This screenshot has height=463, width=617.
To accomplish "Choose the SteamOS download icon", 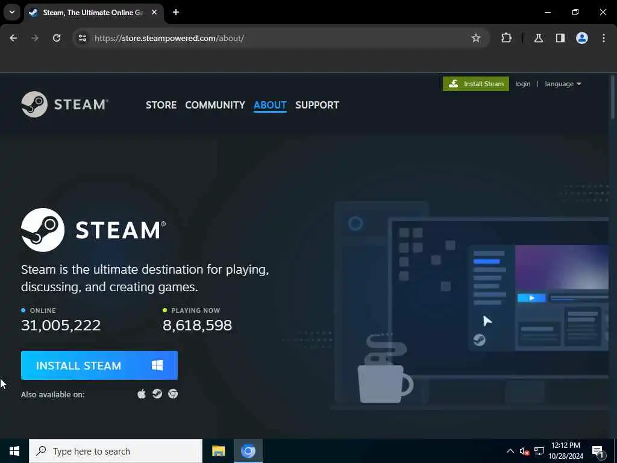I will click(157, 394).
